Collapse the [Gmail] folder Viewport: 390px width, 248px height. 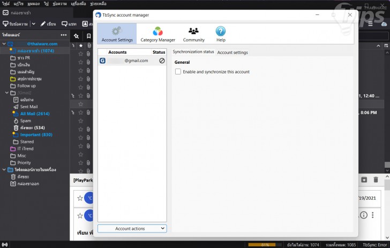(7, 93)
